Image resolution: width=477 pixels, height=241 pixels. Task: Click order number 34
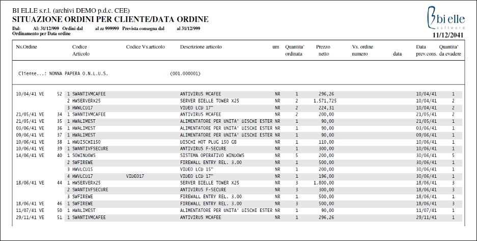coord(60,115)
